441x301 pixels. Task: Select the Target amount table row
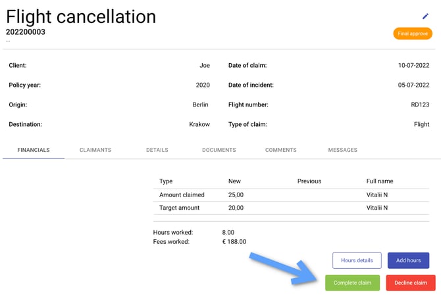click(x=291, y=208)
